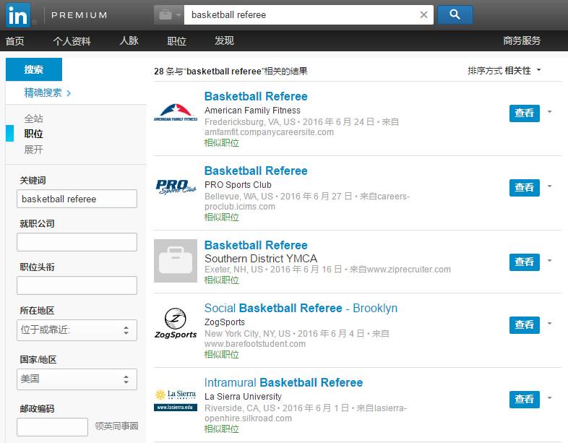The width and height of the screenshot is (568, 443).
Task: Select the 搜索 tab
Action: [34, 69]
